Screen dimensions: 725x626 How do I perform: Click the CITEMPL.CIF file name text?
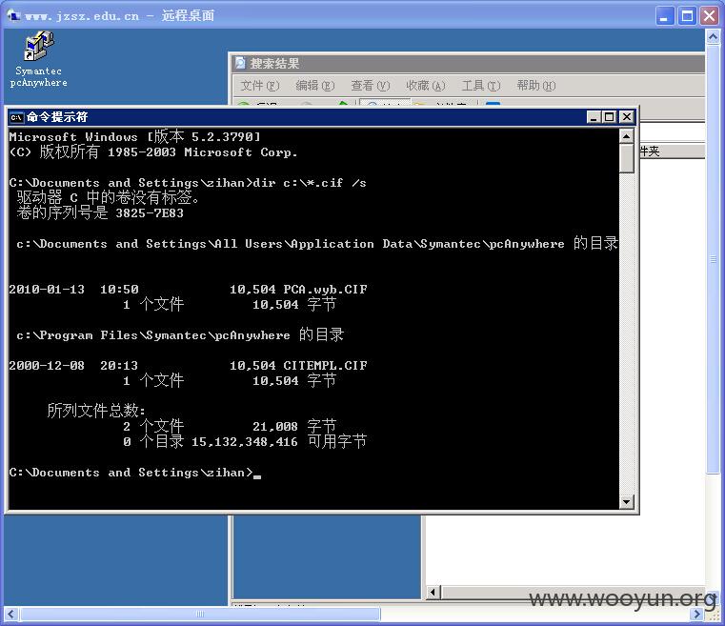click(x=326, y=366)
